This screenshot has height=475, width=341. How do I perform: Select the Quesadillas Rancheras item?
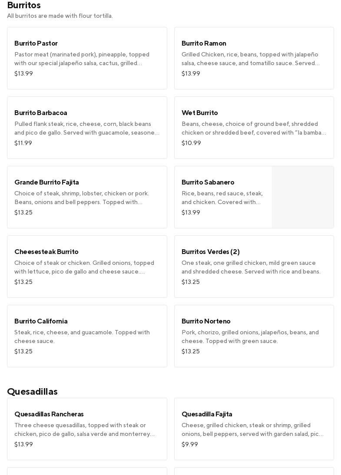(x=87, y=429)
